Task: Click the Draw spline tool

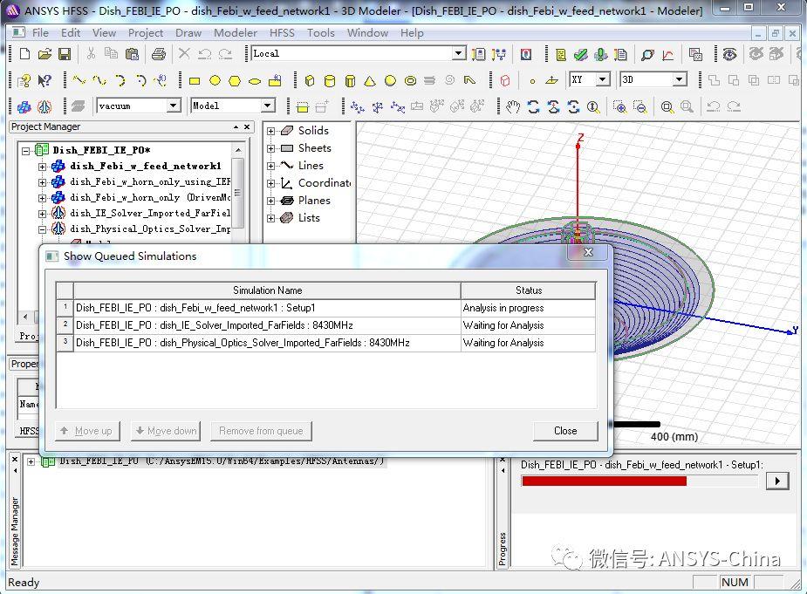Action: coord(99,80)
